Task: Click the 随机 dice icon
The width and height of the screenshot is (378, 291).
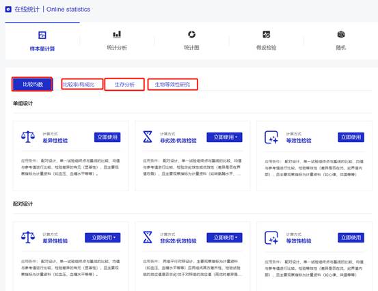Action: 341,34
